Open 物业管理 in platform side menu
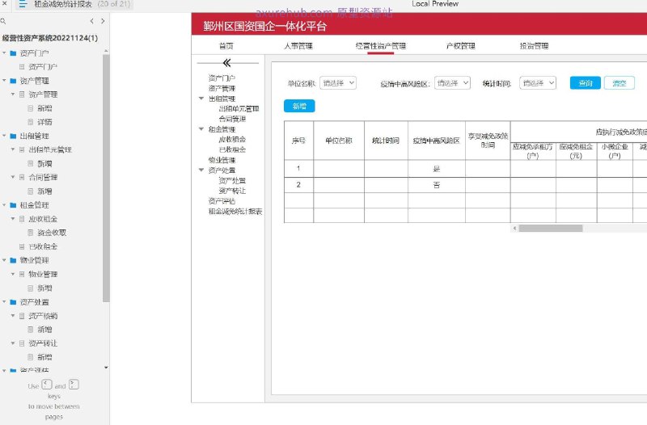647x425 pixels. click(222, 160)
